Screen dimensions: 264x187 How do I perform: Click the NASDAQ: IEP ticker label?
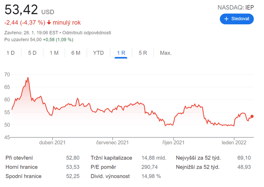(236, 7)
